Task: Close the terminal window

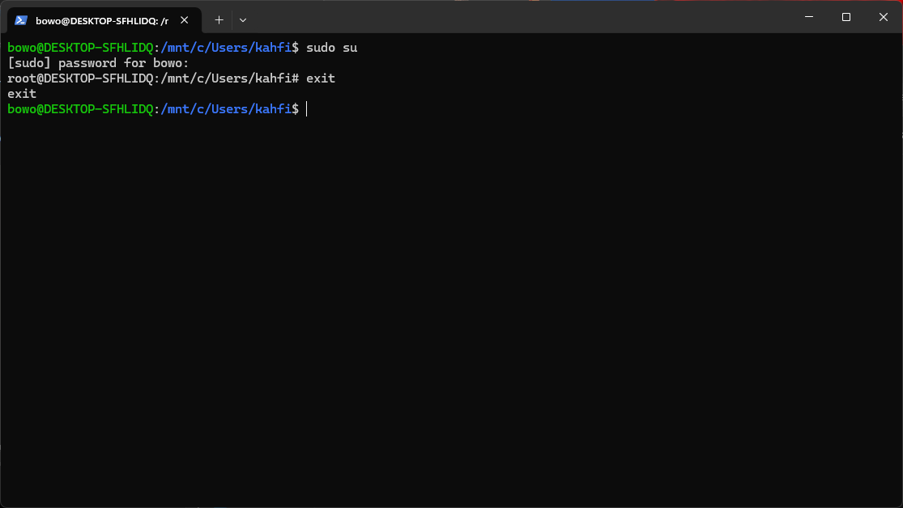Action: [884, 17]
